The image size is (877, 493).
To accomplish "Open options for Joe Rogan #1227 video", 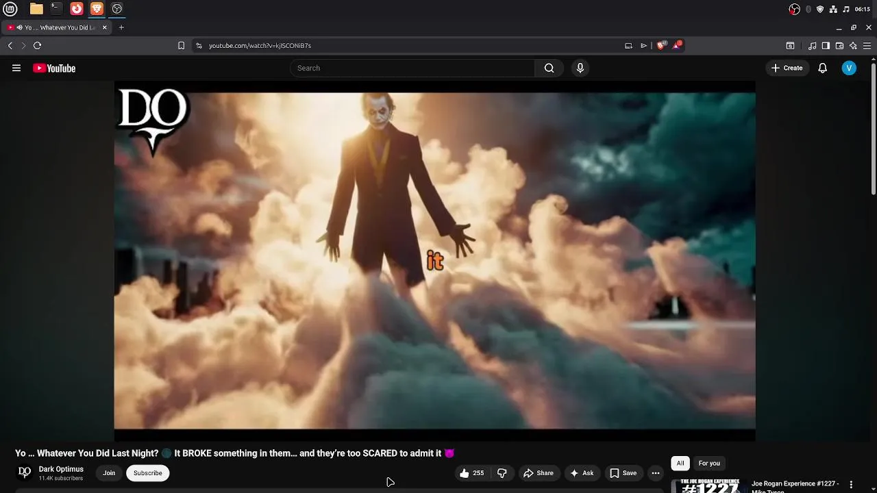I will (x=851, y=484).
